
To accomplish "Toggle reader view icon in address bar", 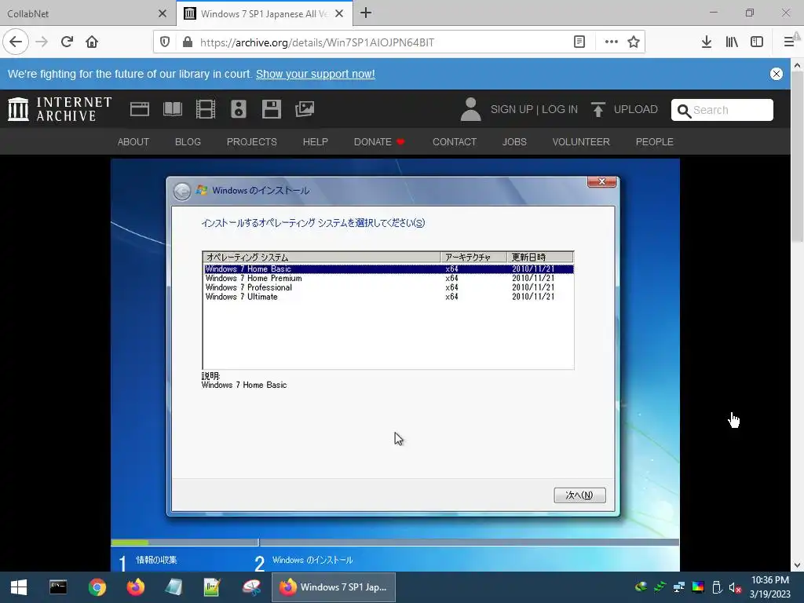I will 579,42.
